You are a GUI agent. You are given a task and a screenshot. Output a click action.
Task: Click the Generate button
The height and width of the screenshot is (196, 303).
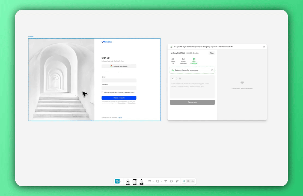pos(192,102)
